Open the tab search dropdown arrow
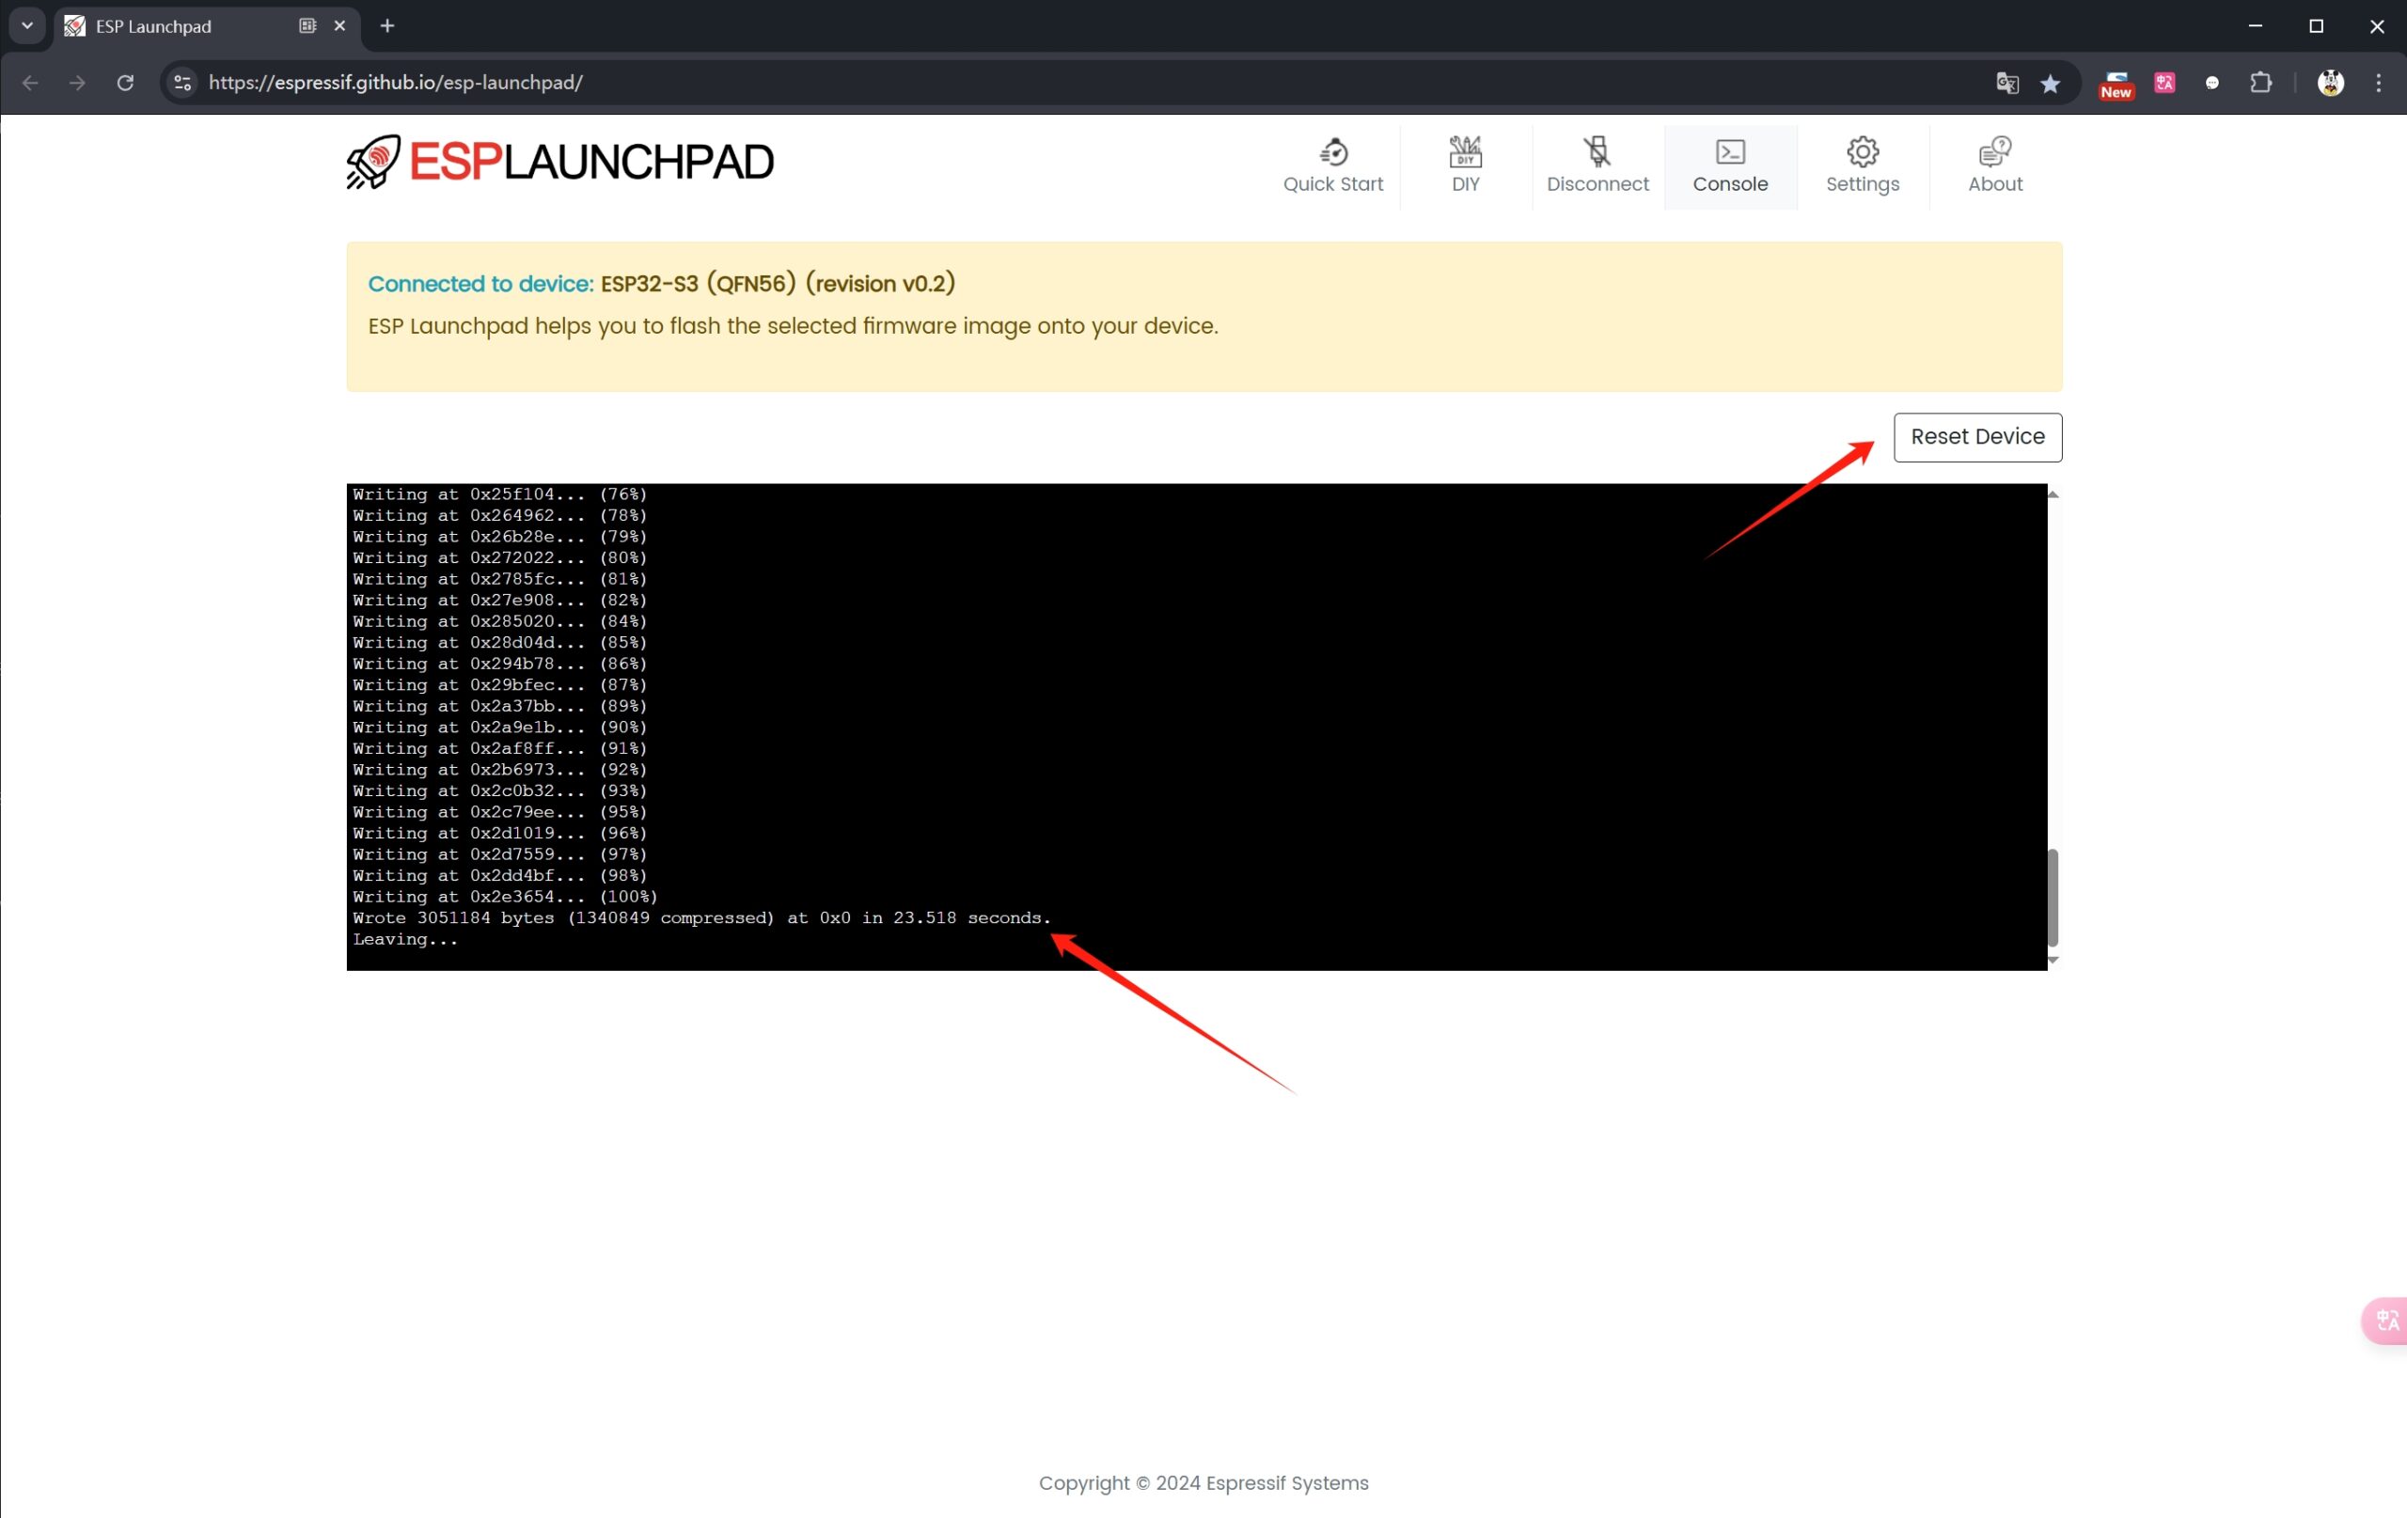Image resolution: width=2407 pixels, height=1518 pixels. coord(28,25)
